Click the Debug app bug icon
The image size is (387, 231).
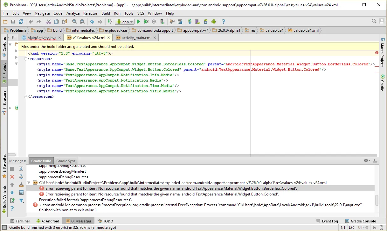pyautogui.click(x=146, y=22)
